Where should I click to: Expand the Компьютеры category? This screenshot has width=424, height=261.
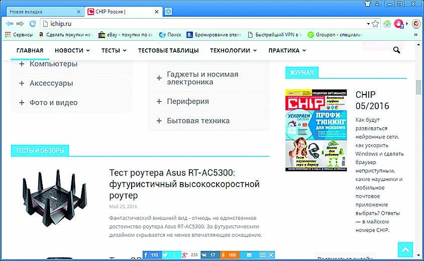pyautogui.click(x=22, y=64)
